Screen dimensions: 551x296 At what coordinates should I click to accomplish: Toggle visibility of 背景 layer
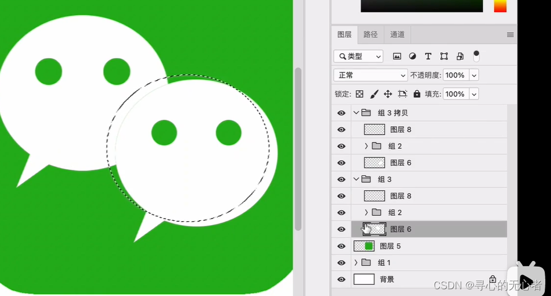341,280
